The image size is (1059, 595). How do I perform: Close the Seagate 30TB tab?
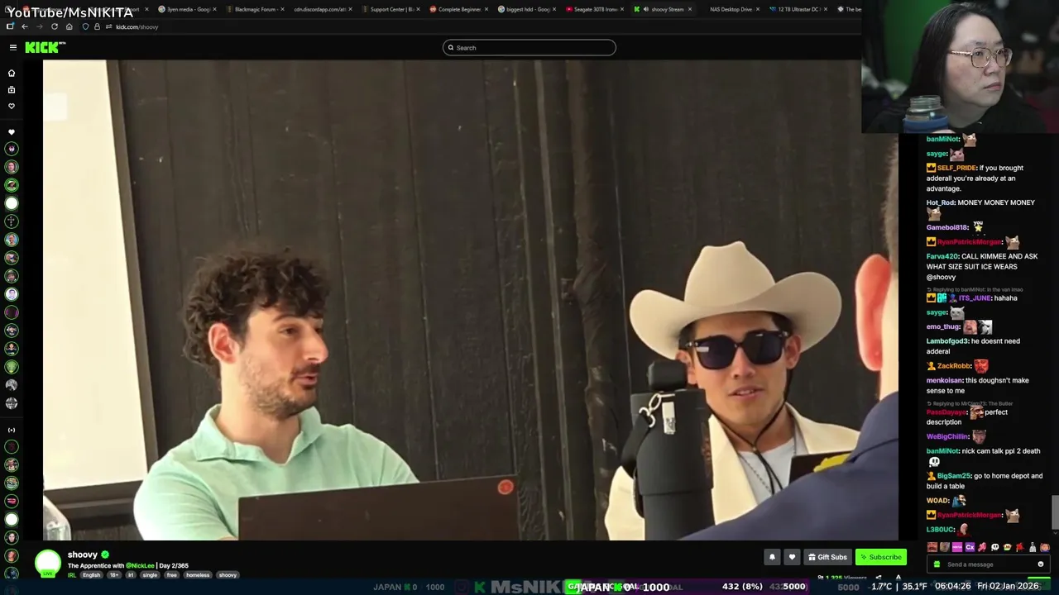(622, 9)
